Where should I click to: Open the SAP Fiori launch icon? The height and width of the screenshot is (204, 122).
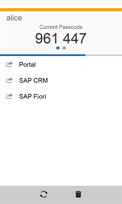(9, 96)
